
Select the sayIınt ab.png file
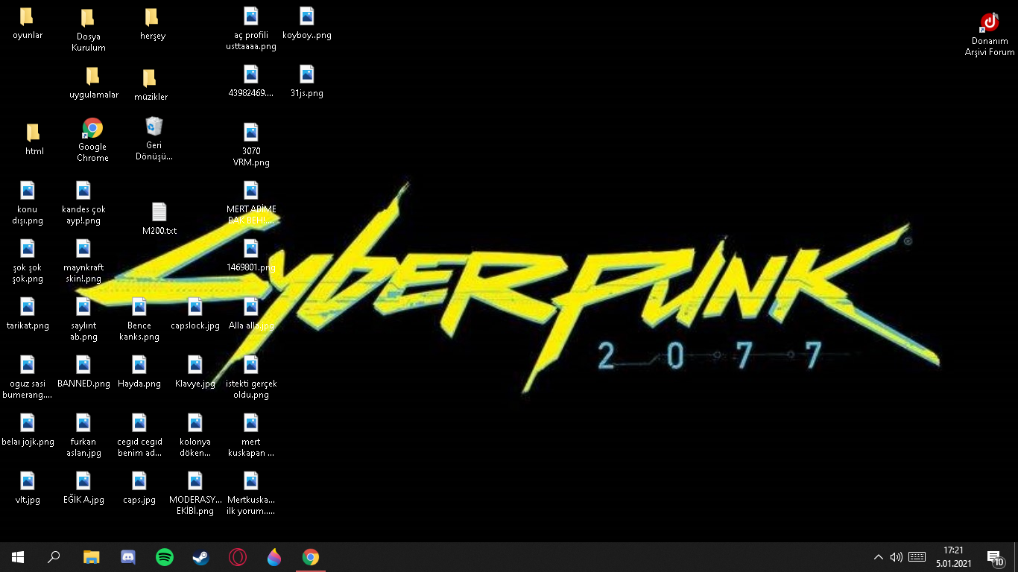pyautogui.click(x=83, y=320)
